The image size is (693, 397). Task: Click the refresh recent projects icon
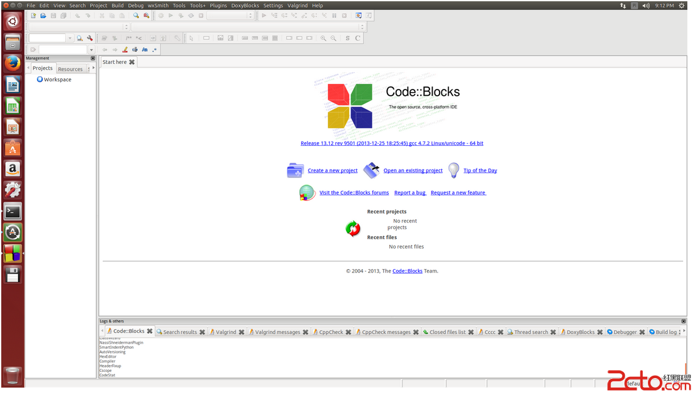click(352, 229)
